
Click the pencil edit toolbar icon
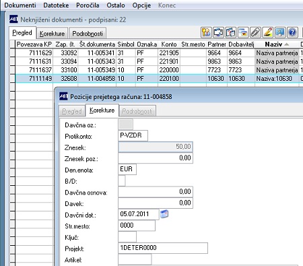(x=267, y=32)
